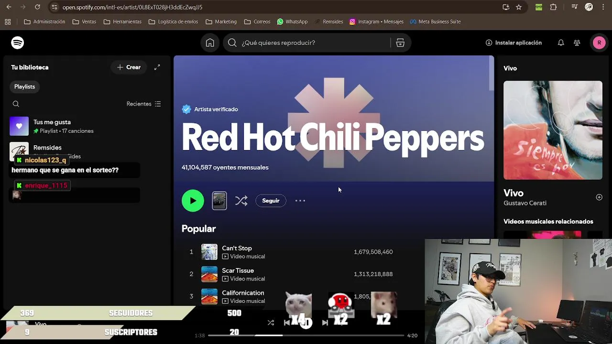The width and height of the screenshot is (612, 344).
Task: Open the Browse (Explorar) icon
Action: [400, 43]
